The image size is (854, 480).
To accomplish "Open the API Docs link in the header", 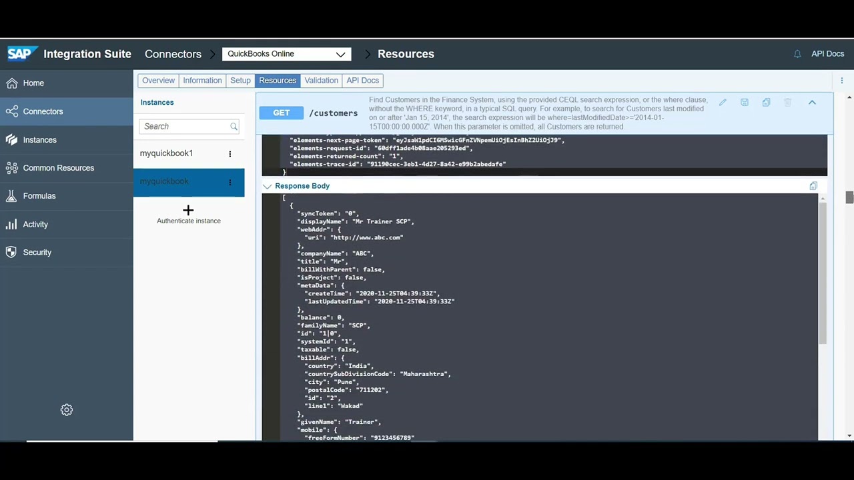I will pyautogui.click(x=827, y=54).
